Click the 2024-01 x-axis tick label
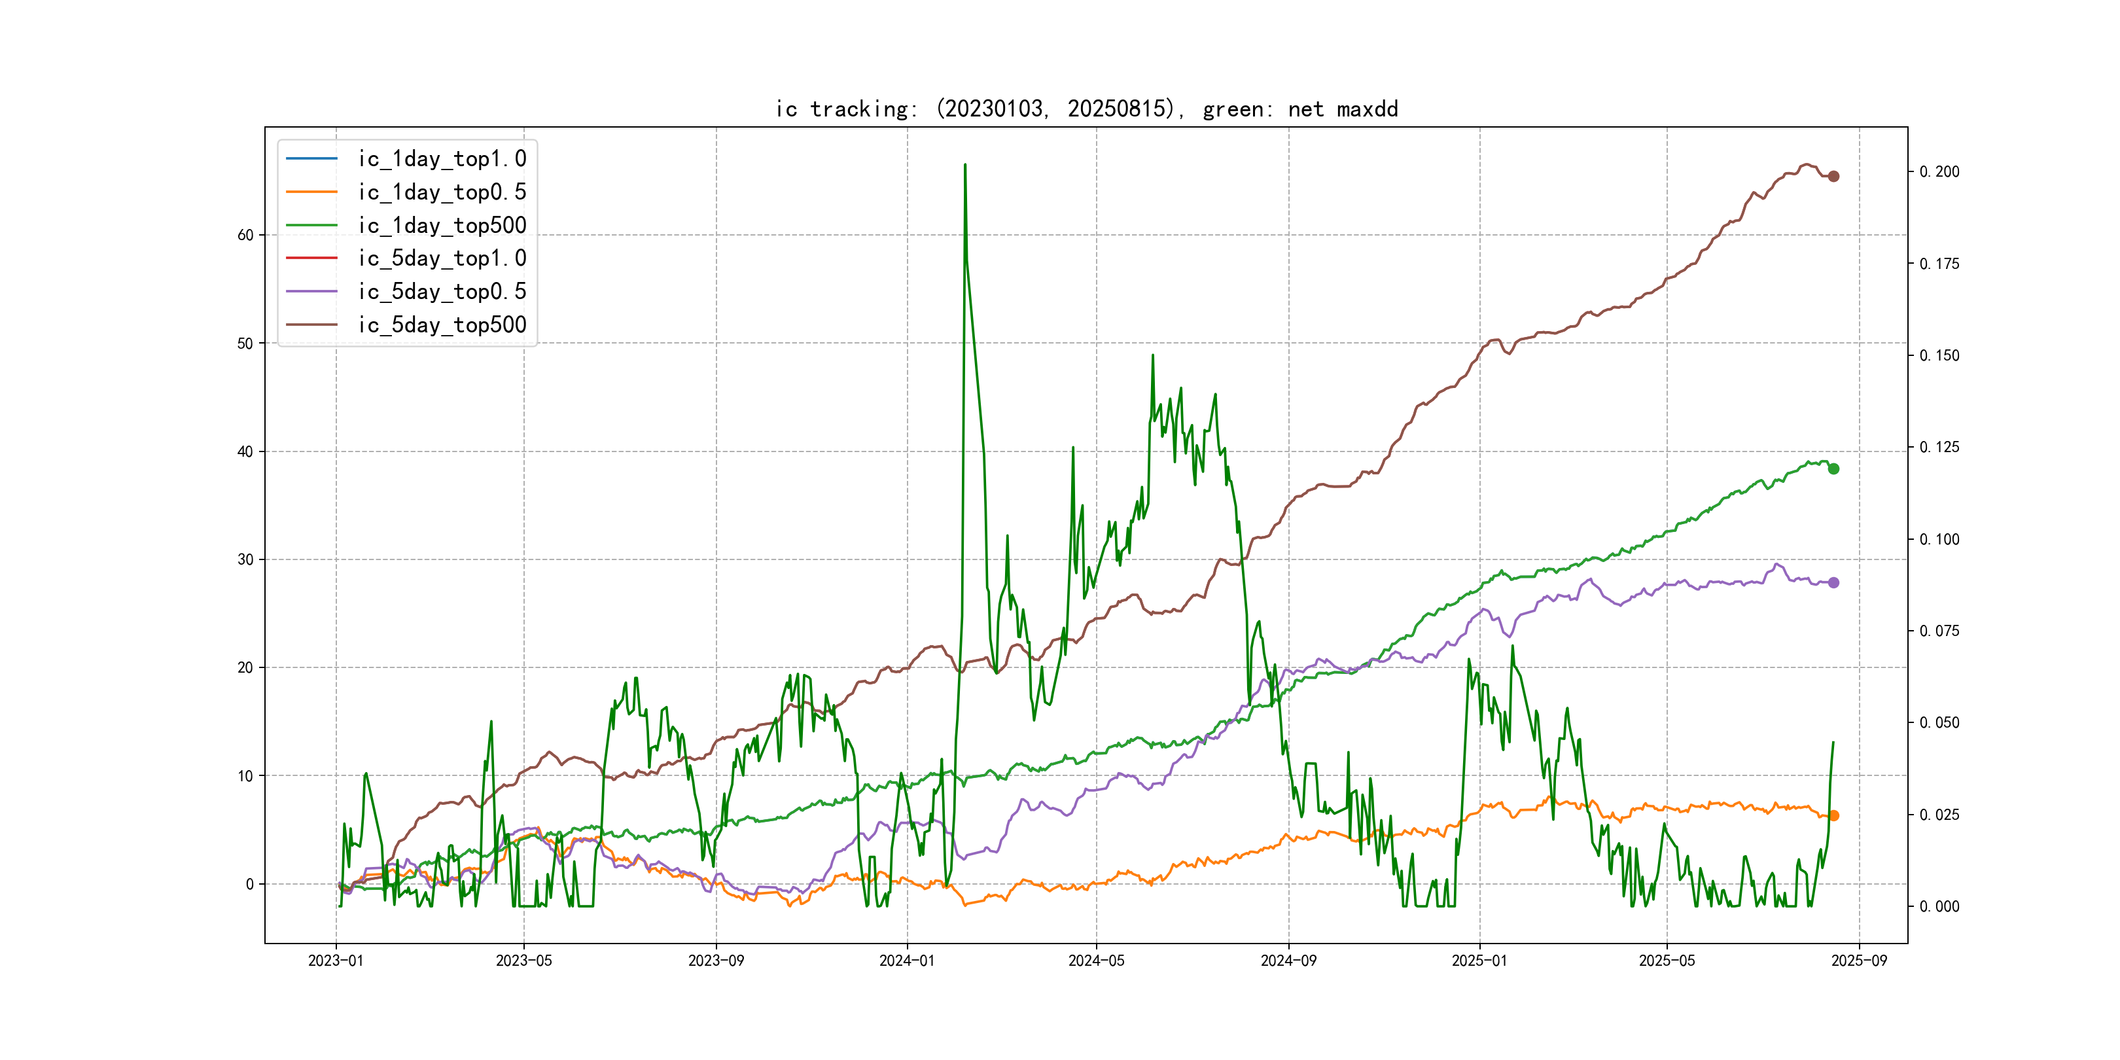Image resolution: width=2120 pixels, height=1060 pixels. (907, 961)
